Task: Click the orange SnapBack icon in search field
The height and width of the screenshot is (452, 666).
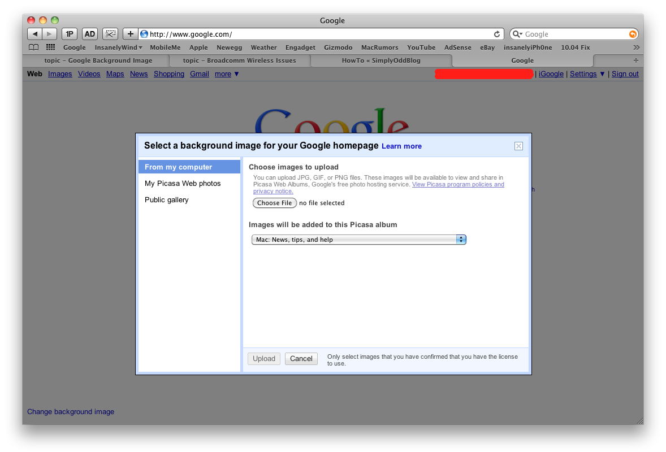Action: coord(633,34)
